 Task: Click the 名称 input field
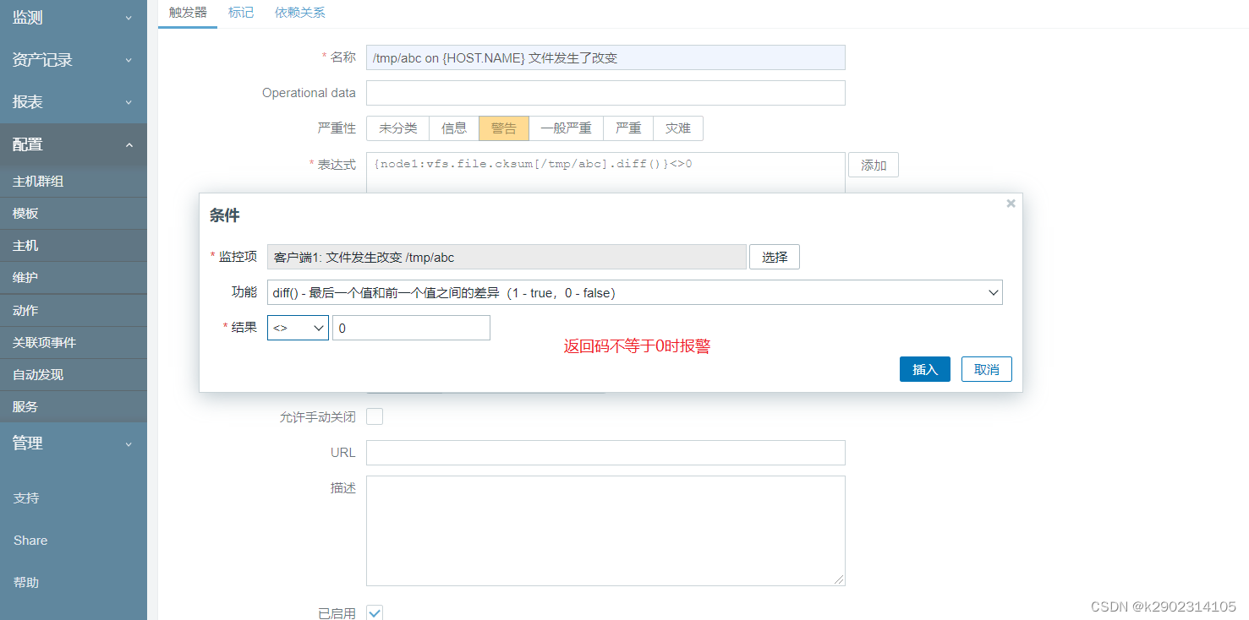point(605,57)
